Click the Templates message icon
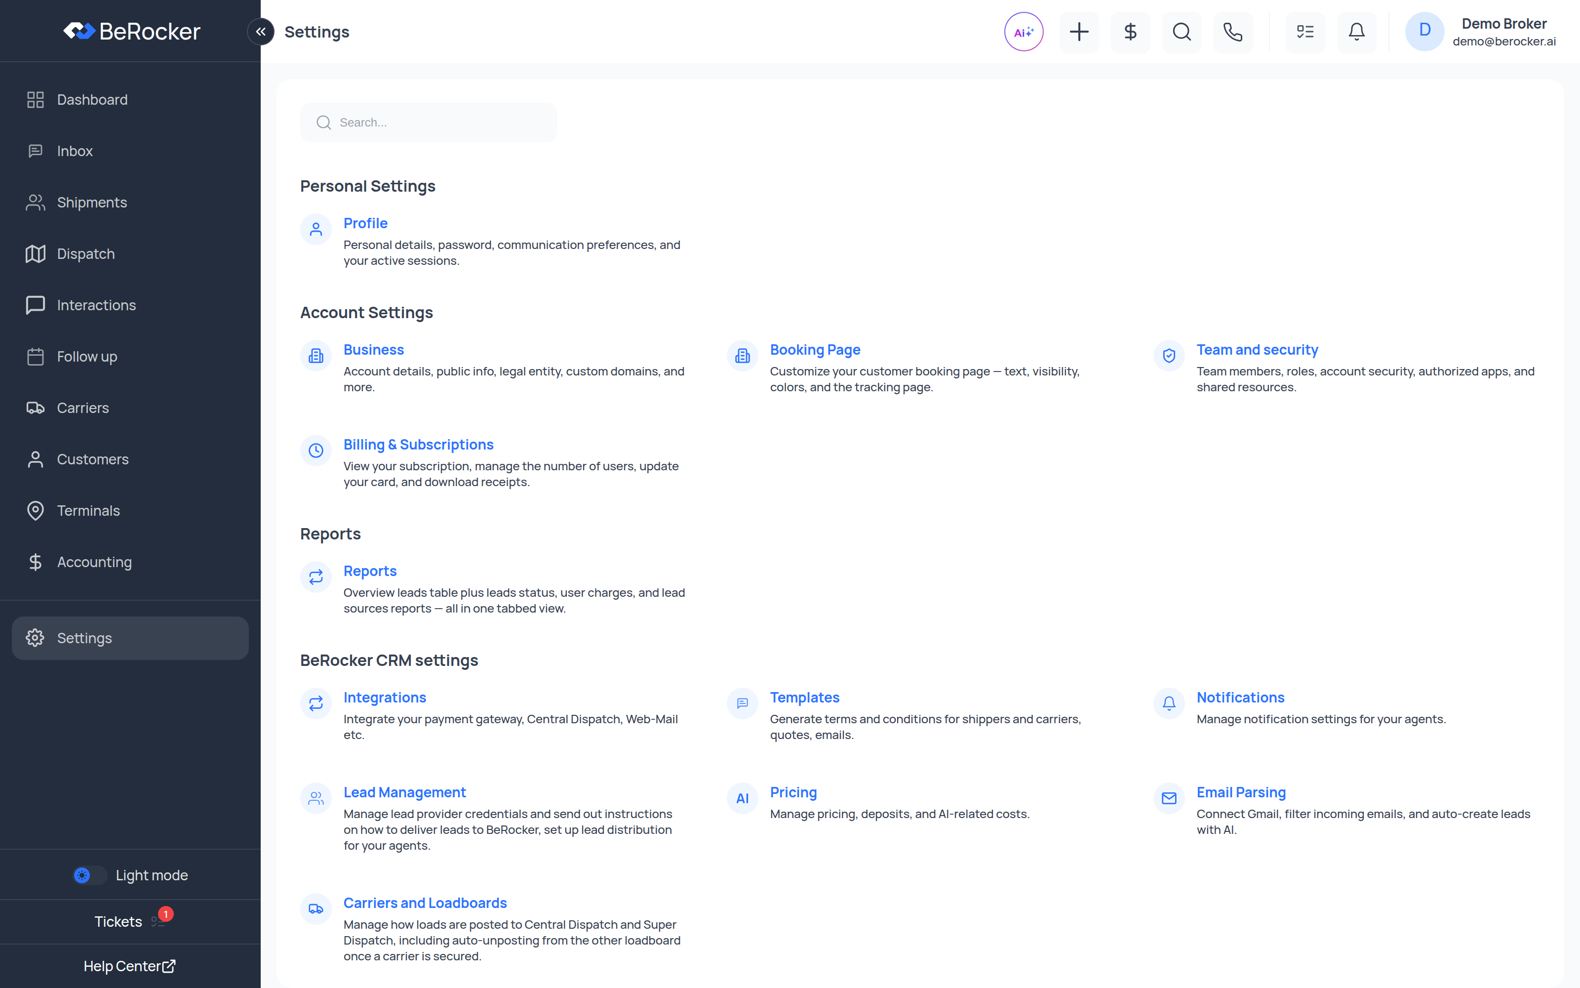1580x988 pixels. point(742,704)
